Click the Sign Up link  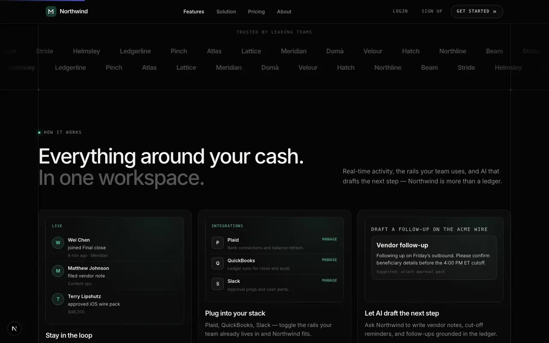point(432,11)
